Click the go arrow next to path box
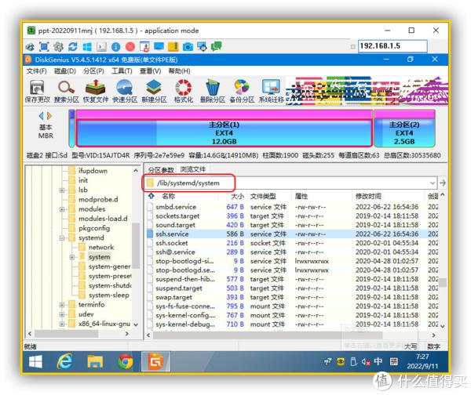Screen dimensions: 471x395 (443, 183)
